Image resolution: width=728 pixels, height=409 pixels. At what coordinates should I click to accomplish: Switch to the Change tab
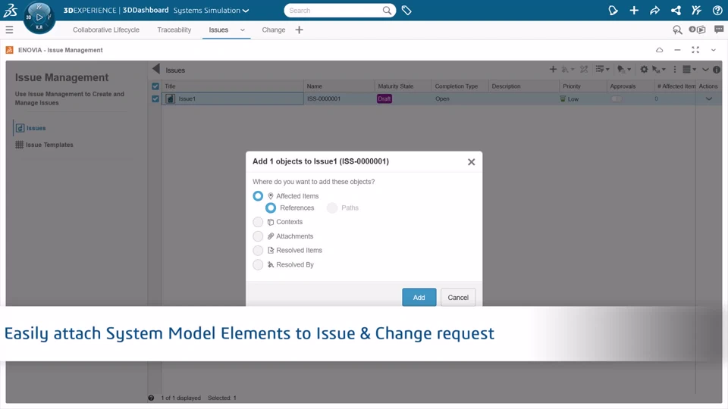click(274, 30)
